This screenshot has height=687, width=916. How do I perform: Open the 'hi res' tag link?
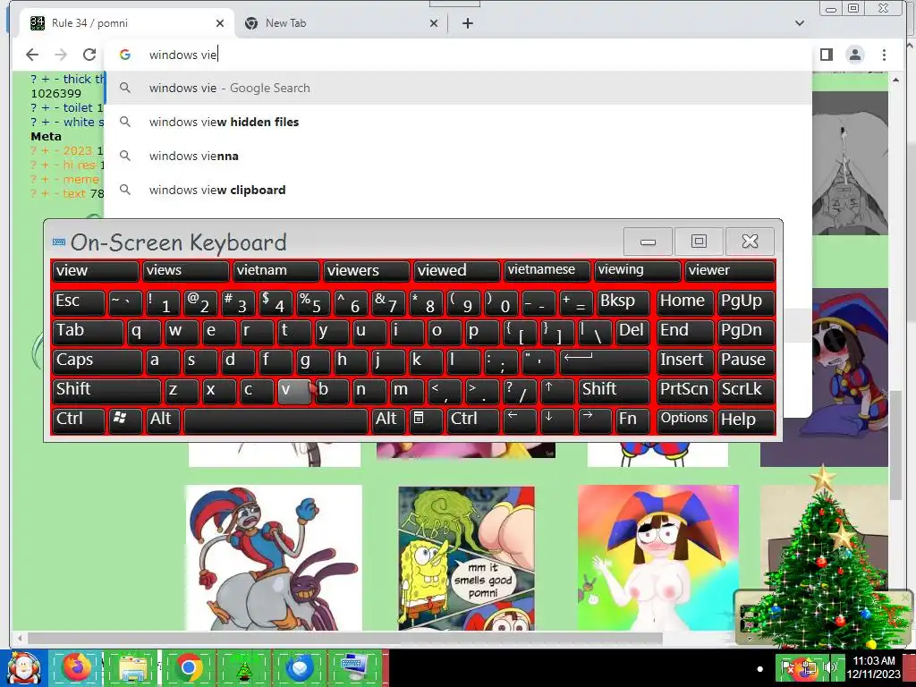tap(80, 165)
